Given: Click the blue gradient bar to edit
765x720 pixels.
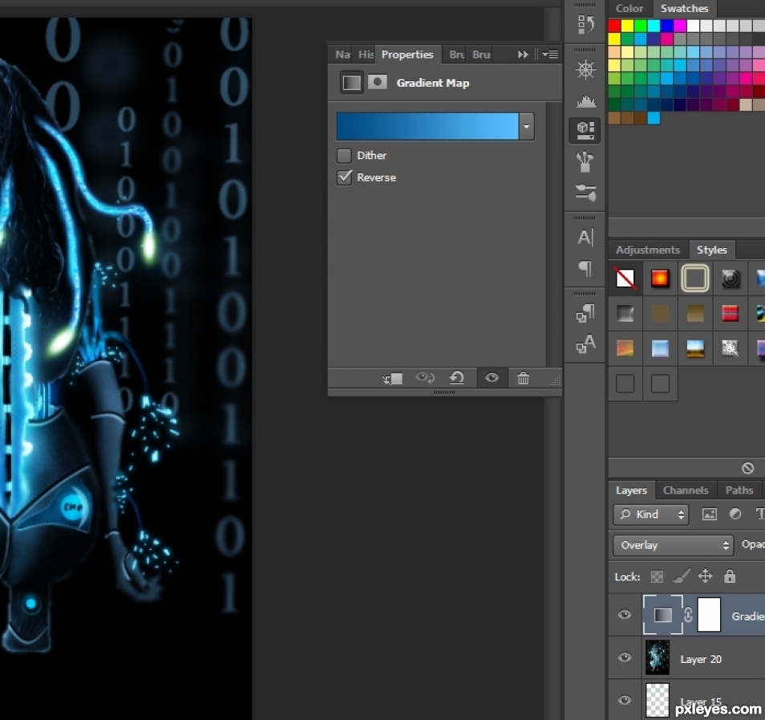Looking at the screenshot, I should pyautogui.click(x=427, y=127).
